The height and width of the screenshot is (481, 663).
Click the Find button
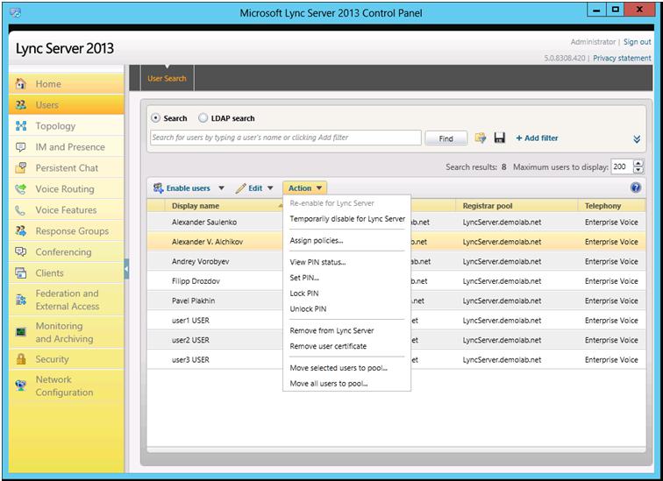[x=446, y=138]
